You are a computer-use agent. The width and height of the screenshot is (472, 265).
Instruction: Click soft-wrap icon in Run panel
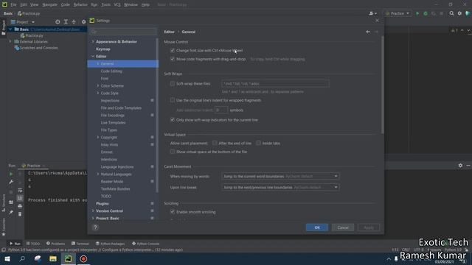point(20,190)
